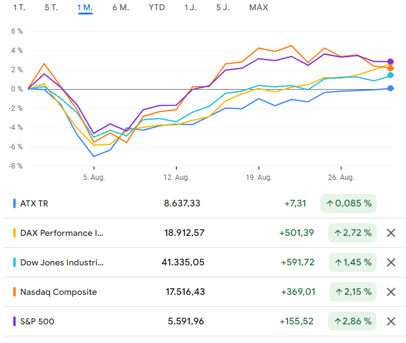Click the blue ATX TR legend color bar
The height and width of the screenshot is (343, 406).
14,203
